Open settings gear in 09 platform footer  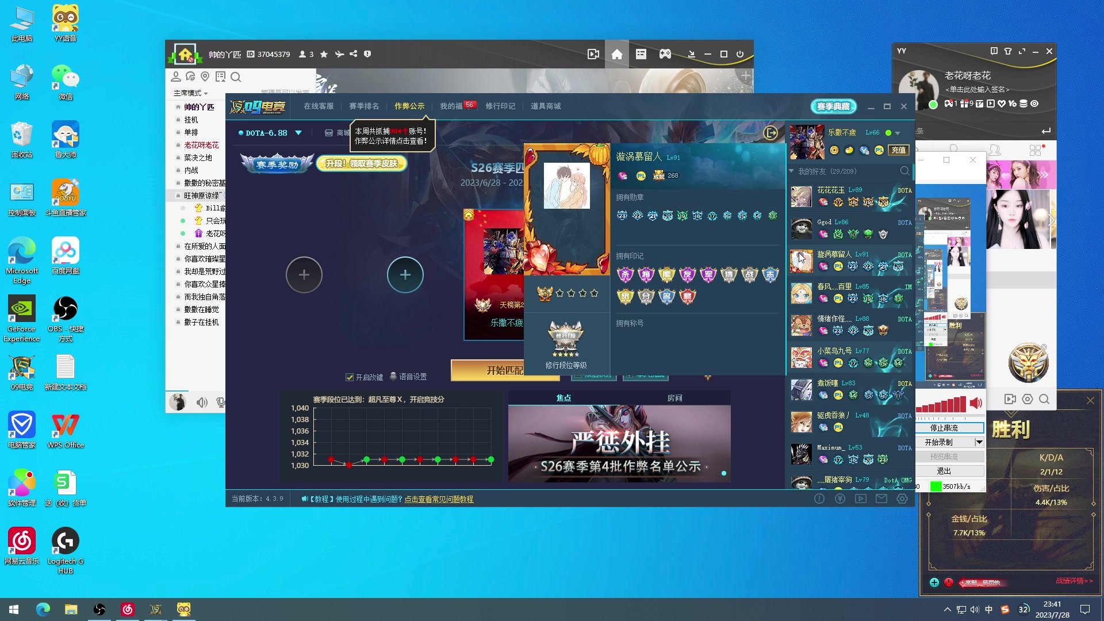(902, 499)
